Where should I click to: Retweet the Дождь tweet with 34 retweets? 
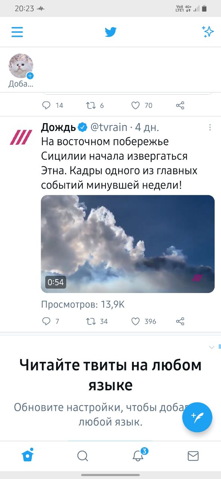coord(90,321)
